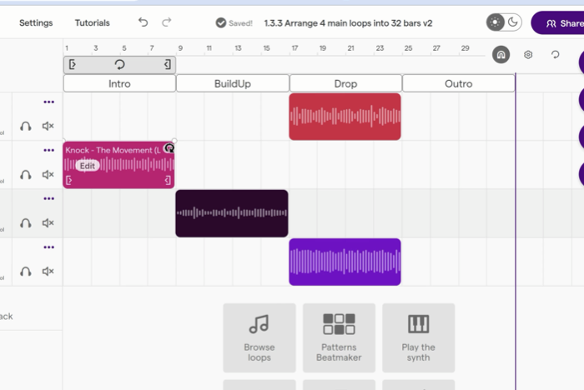
Task: Toggle the light/dark theme switch
Action: pyautogui.click(x=504, y=22)
